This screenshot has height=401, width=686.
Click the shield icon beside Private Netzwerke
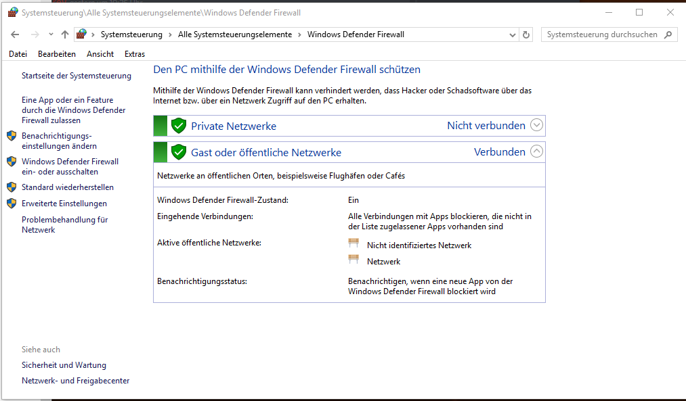click(x=178, y=125)
